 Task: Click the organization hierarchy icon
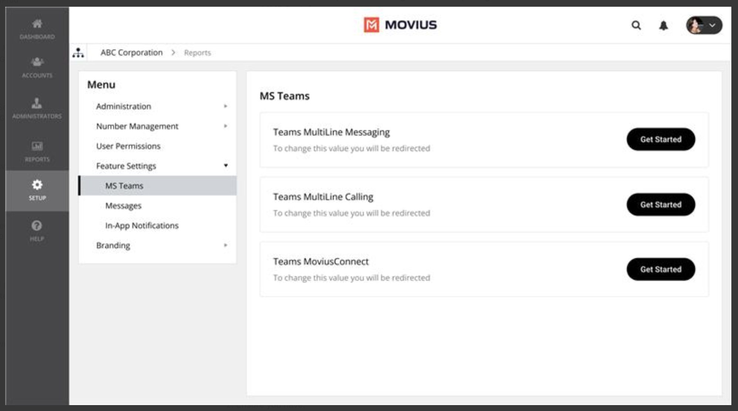(78, 53)
